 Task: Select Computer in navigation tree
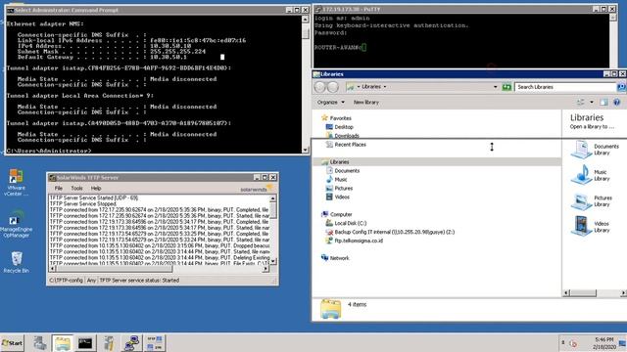coord(341,214)
